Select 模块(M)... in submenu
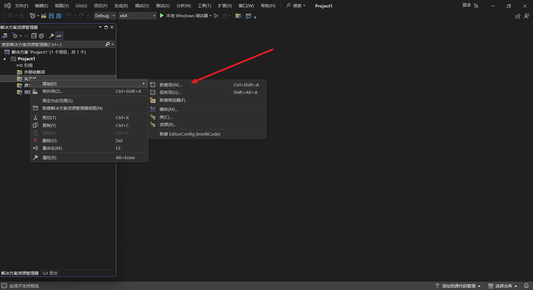Viewport: 533px width, 290px height. click(207, 109)
